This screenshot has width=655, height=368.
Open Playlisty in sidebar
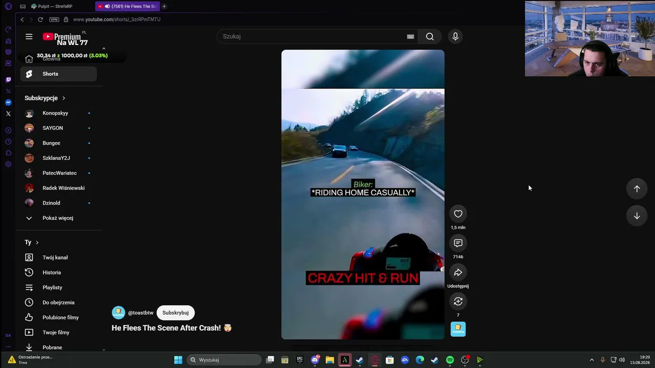point(58,288)
